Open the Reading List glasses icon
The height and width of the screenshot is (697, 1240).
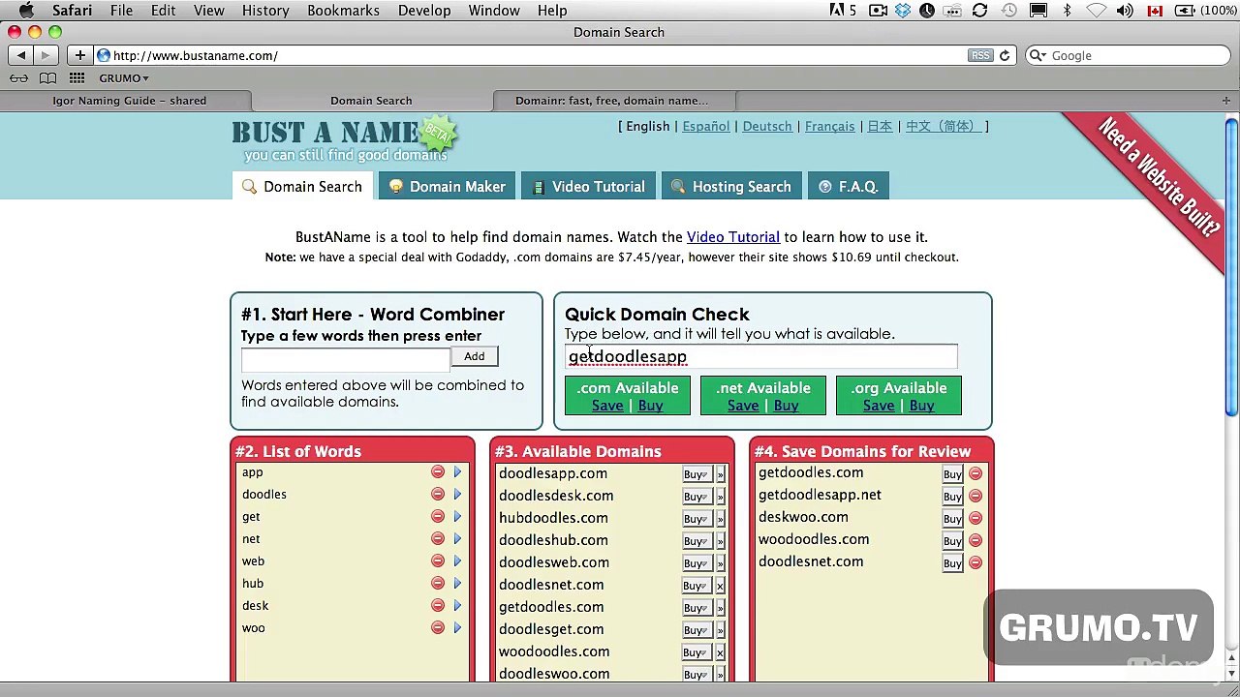tap(18, 78)
